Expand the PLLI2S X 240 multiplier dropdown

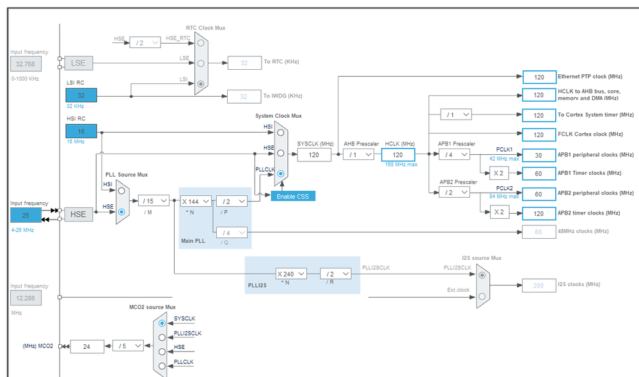tap(292, 274)
